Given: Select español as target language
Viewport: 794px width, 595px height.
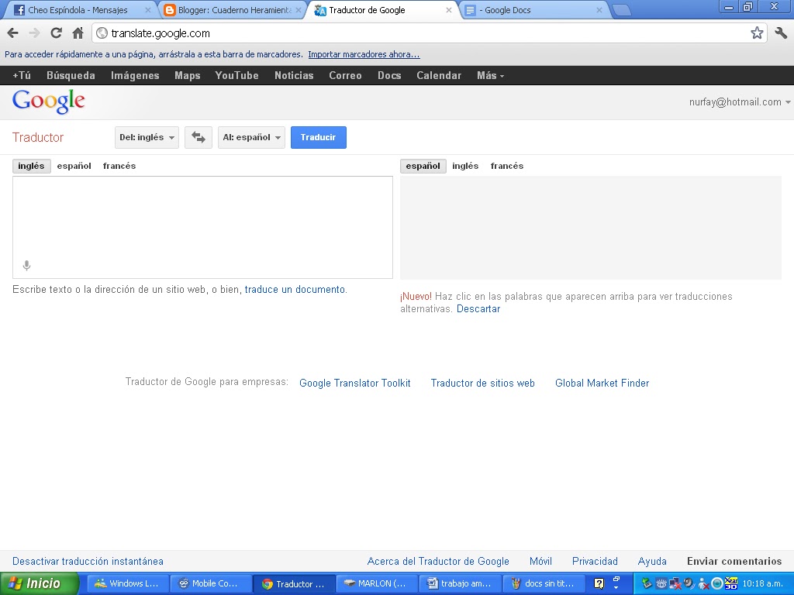Looking at the screenshot, I should pyautogui.click(x=423, y=166).
